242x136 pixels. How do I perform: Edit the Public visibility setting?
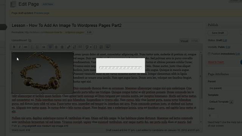(x=228, y=47)
